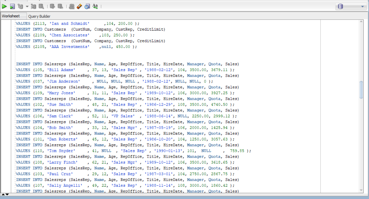This screenshot has height=199, width=369.
Task: Click the change case Aa icon
Action: (x=95, y=6)
